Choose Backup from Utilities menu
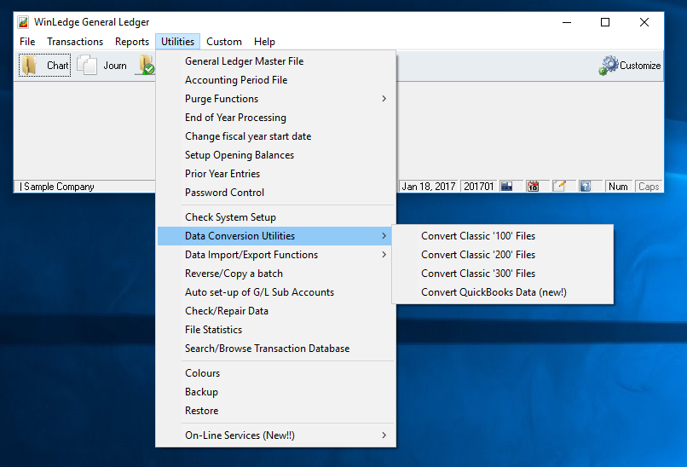The width and height of the screenshot is (687, 467). click(202, 392)
